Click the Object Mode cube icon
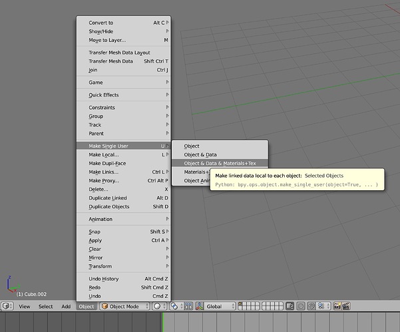The image size is (400, 332). [x=104, y=306]
